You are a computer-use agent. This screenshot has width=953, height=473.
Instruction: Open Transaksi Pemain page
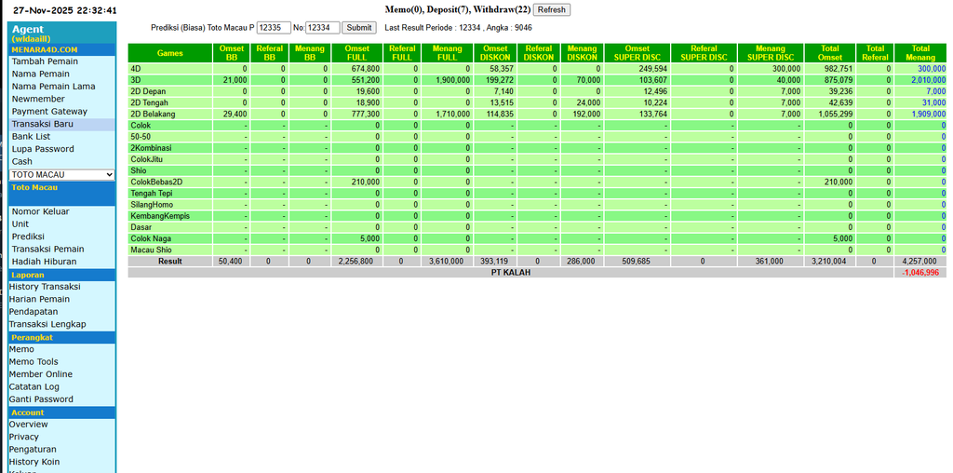click(47, 249)
